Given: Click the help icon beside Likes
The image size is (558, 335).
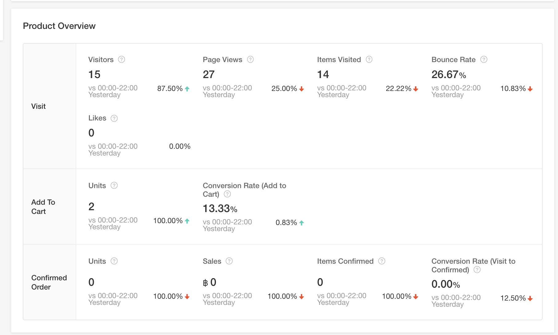Looking at the screenshot, I should pos(114,118).
